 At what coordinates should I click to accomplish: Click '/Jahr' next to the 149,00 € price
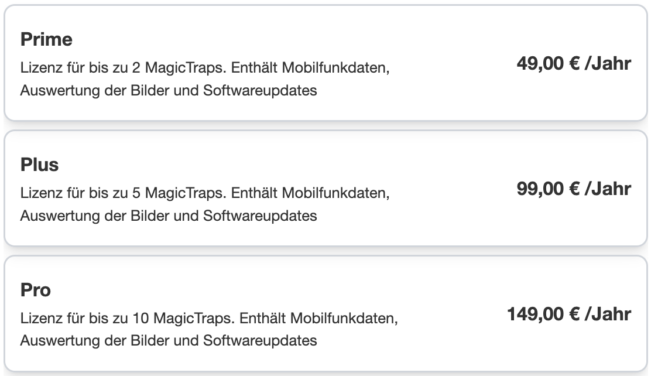point(608,314)
